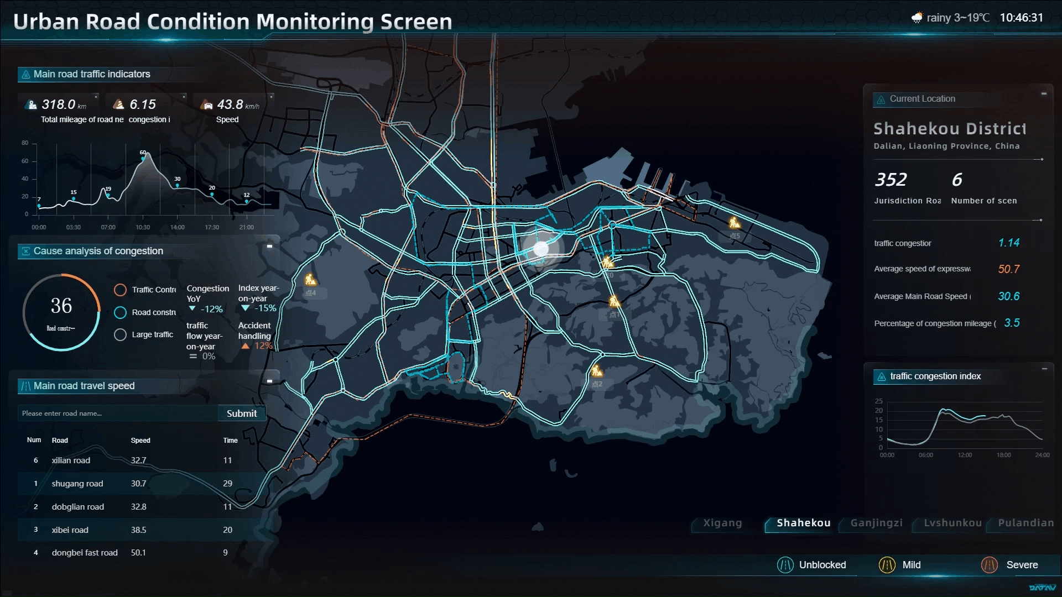
Task: Click the Mild congestion legend icon
Action: click(887, 565)
